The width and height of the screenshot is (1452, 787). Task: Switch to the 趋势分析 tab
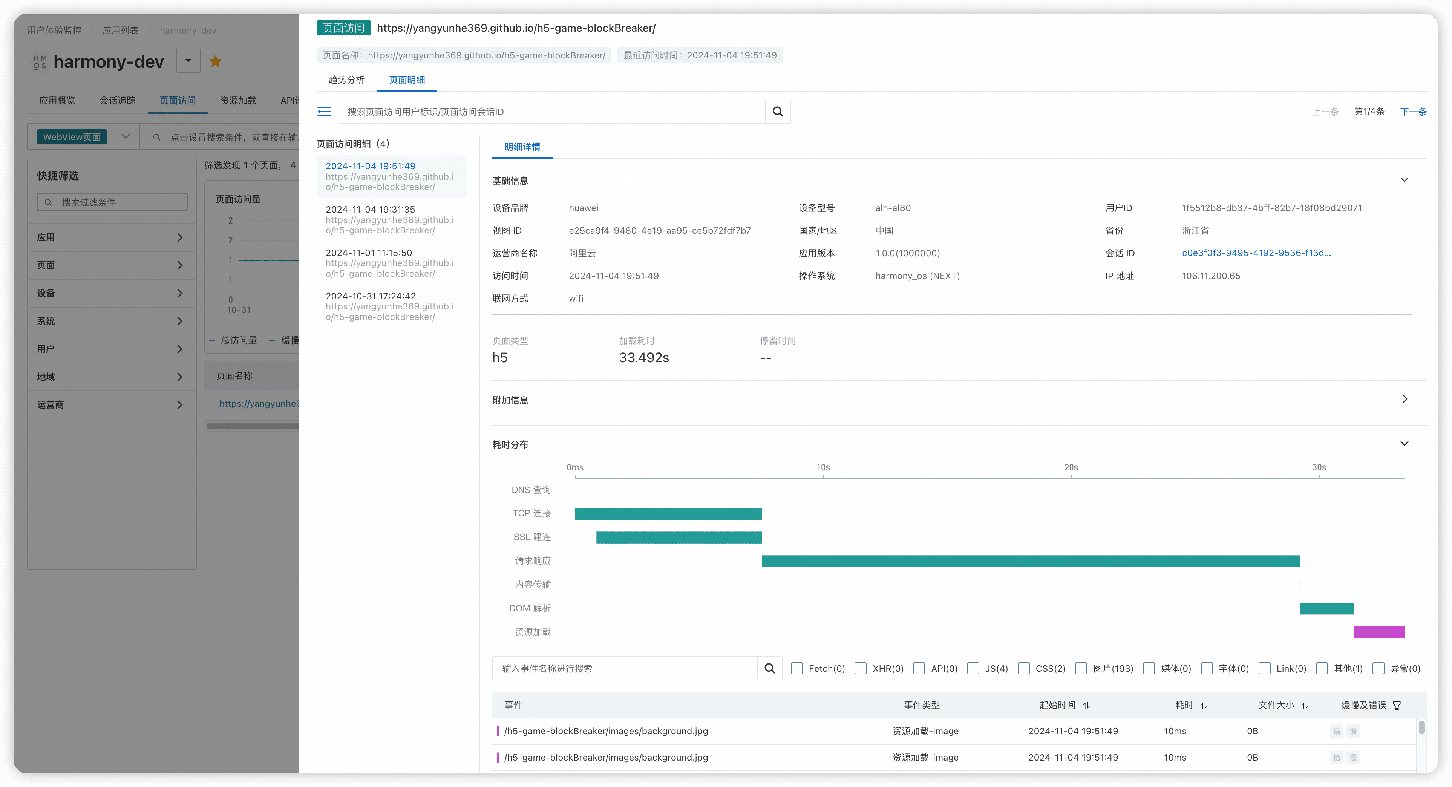[x=347, y=80]
